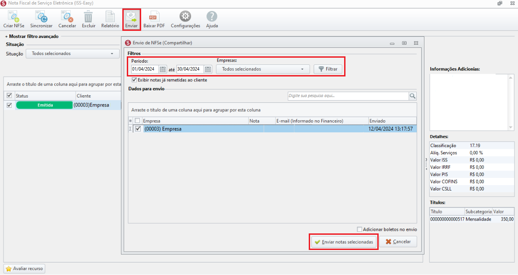Click inside the Informações Adicionais text box
The height and width of the screenshot is (275, 518).
(x=469, y=102)
